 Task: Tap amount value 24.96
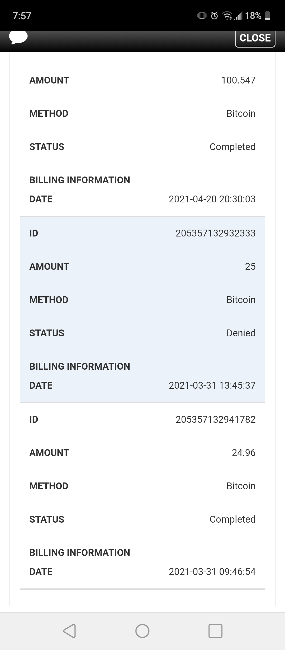coord(243,453)
